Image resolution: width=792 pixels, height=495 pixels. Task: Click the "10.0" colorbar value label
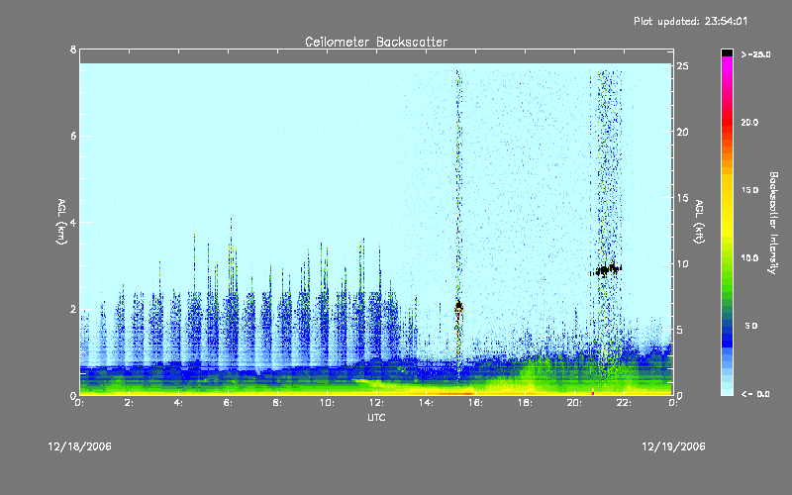pyautogui.click(x=749, y=258)
